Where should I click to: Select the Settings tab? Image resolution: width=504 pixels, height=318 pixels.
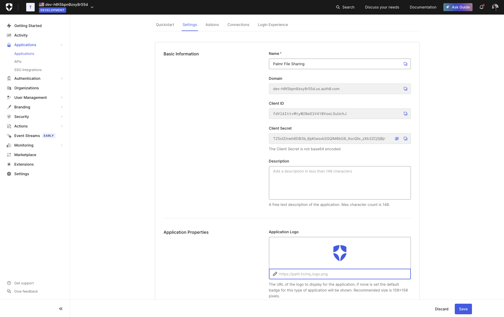click(x=190, y=25)
